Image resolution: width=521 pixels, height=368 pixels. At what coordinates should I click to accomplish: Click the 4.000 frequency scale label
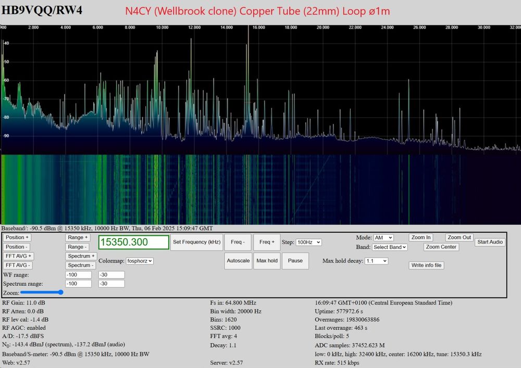pos(66,28)
